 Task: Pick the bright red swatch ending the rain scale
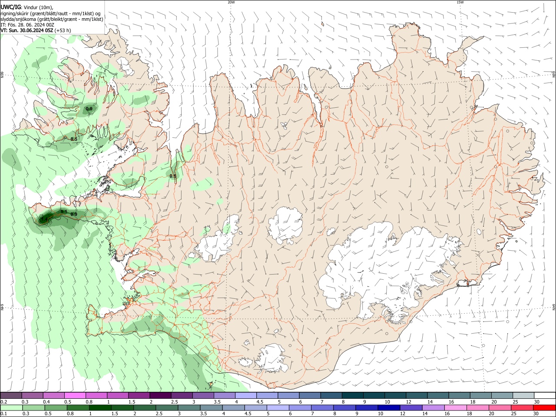pos(544,408)
